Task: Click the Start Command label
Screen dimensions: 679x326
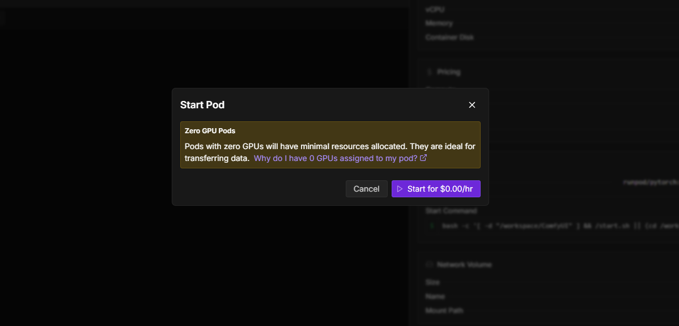Action: point(451,211)
